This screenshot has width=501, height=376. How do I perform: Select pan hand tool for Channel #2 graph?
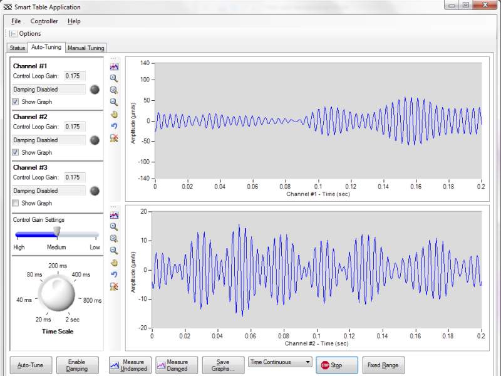pos(114,263)
